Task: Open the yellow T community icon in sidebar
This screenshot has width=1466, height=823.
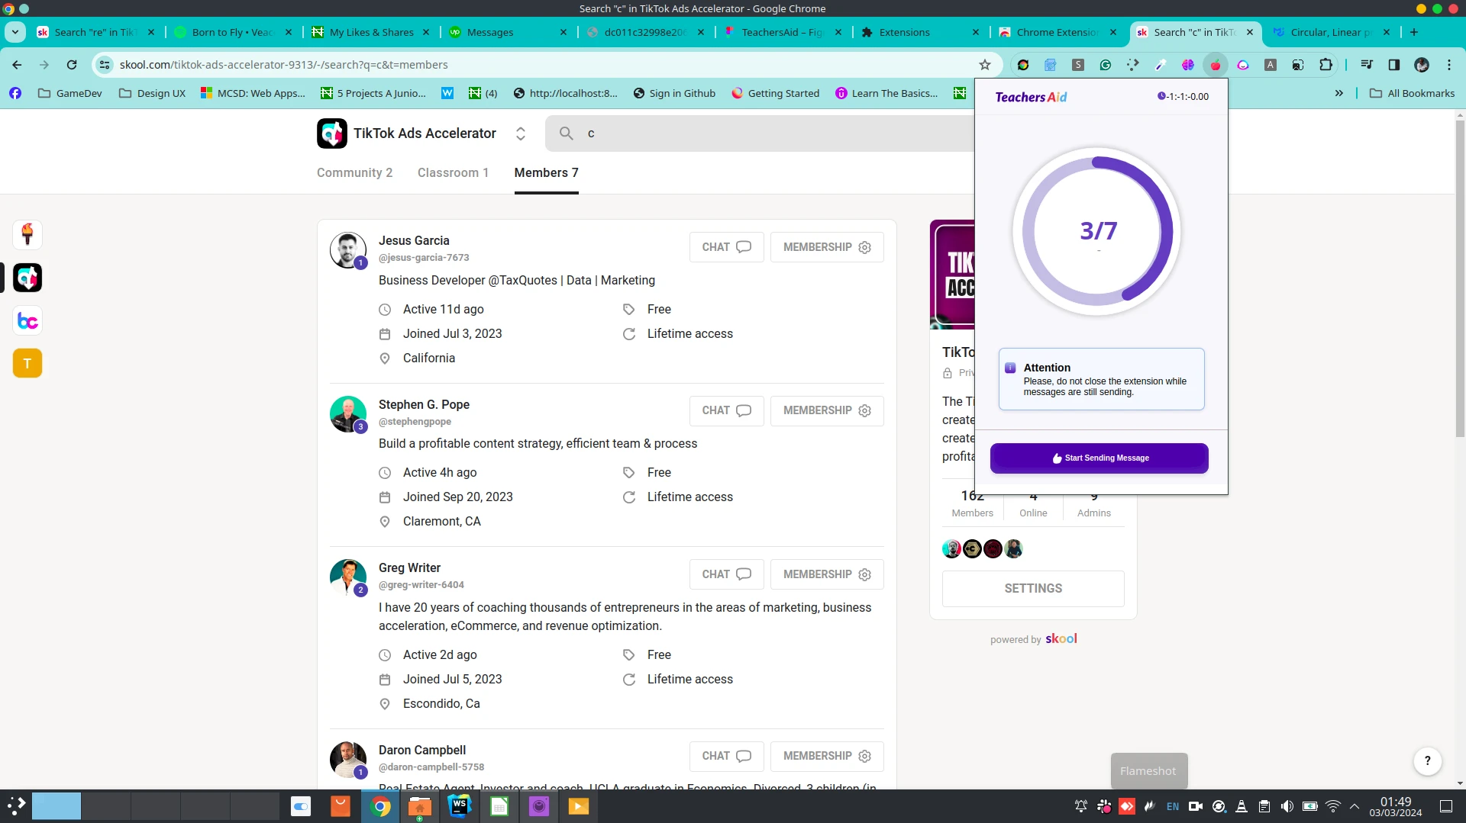Action: coord(27,363)
